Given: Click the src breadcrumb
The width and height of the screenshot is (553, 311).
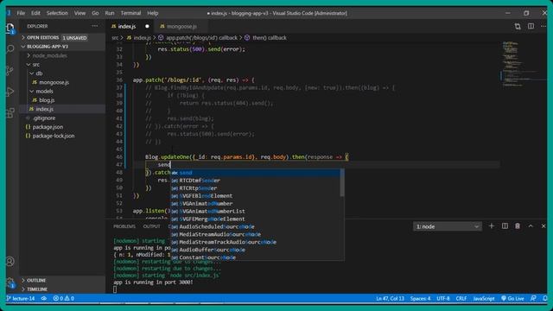Looking at the screenshot, I should [115, 38].
